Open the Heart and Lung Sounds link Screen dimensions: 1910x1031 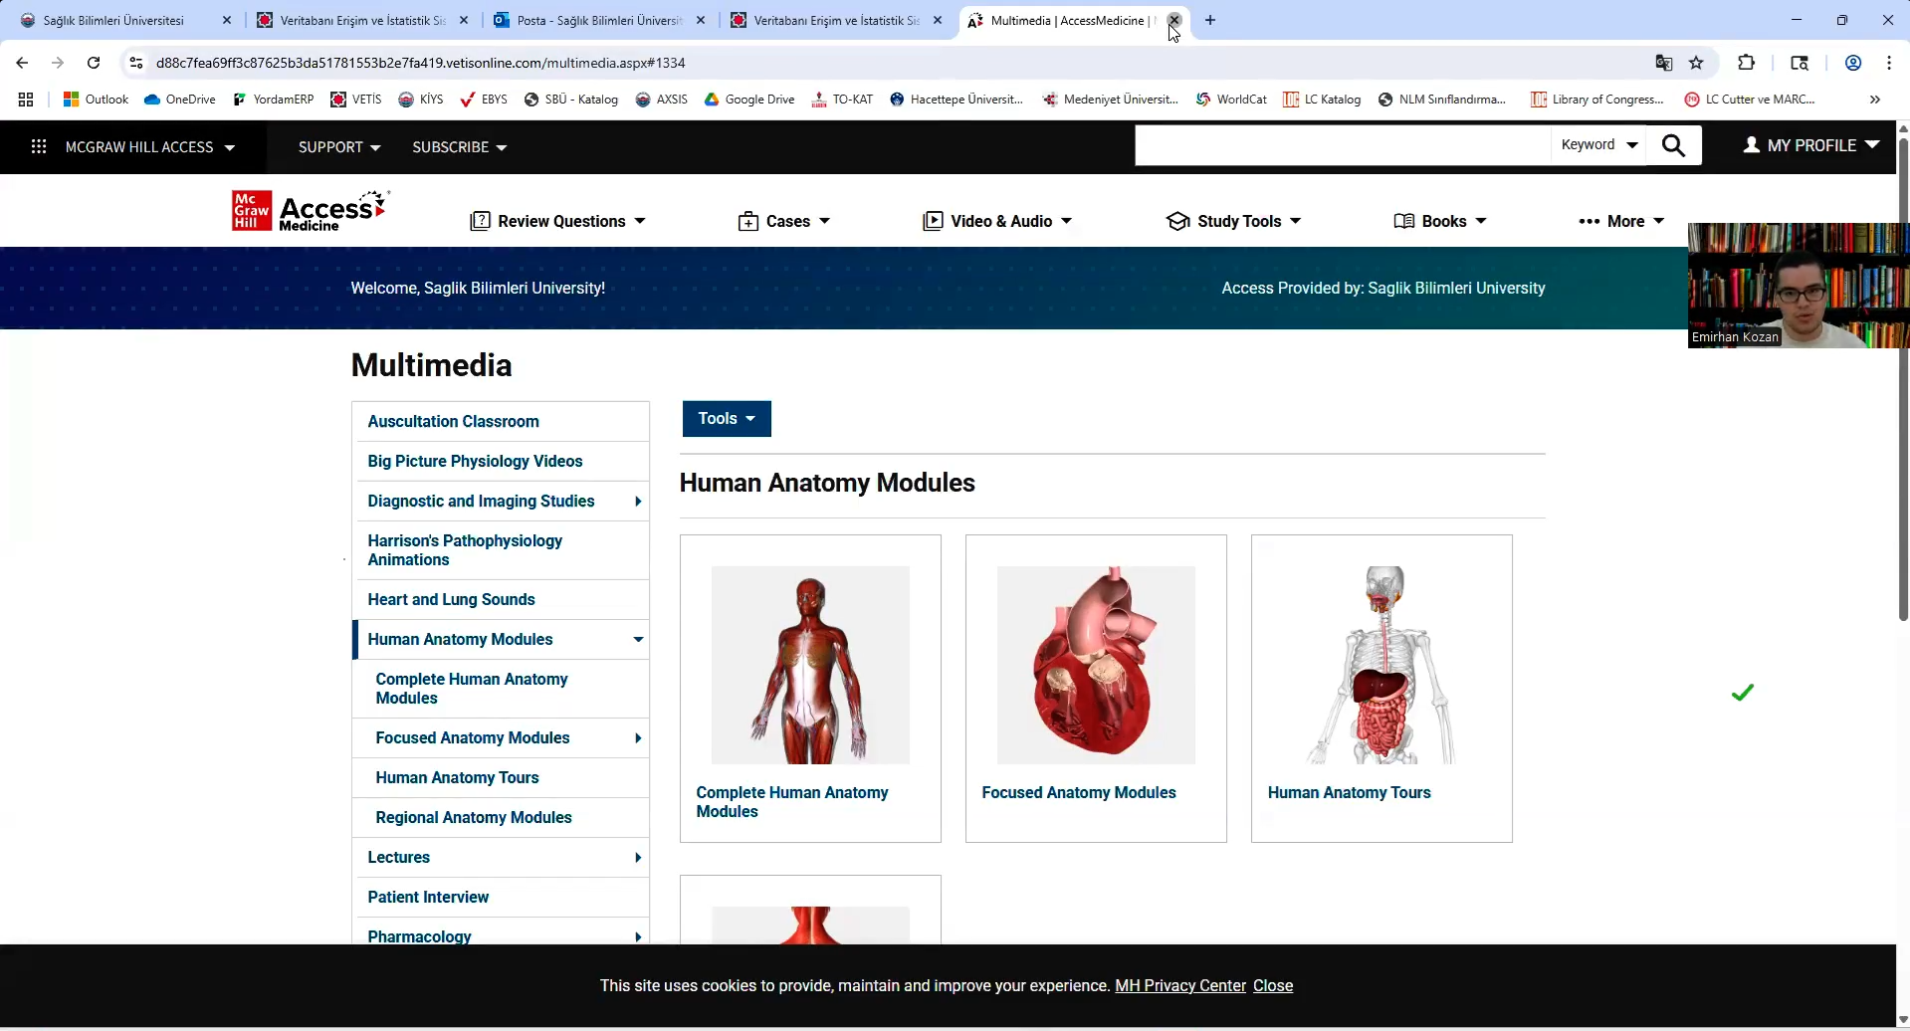click(x=451, y=600)
